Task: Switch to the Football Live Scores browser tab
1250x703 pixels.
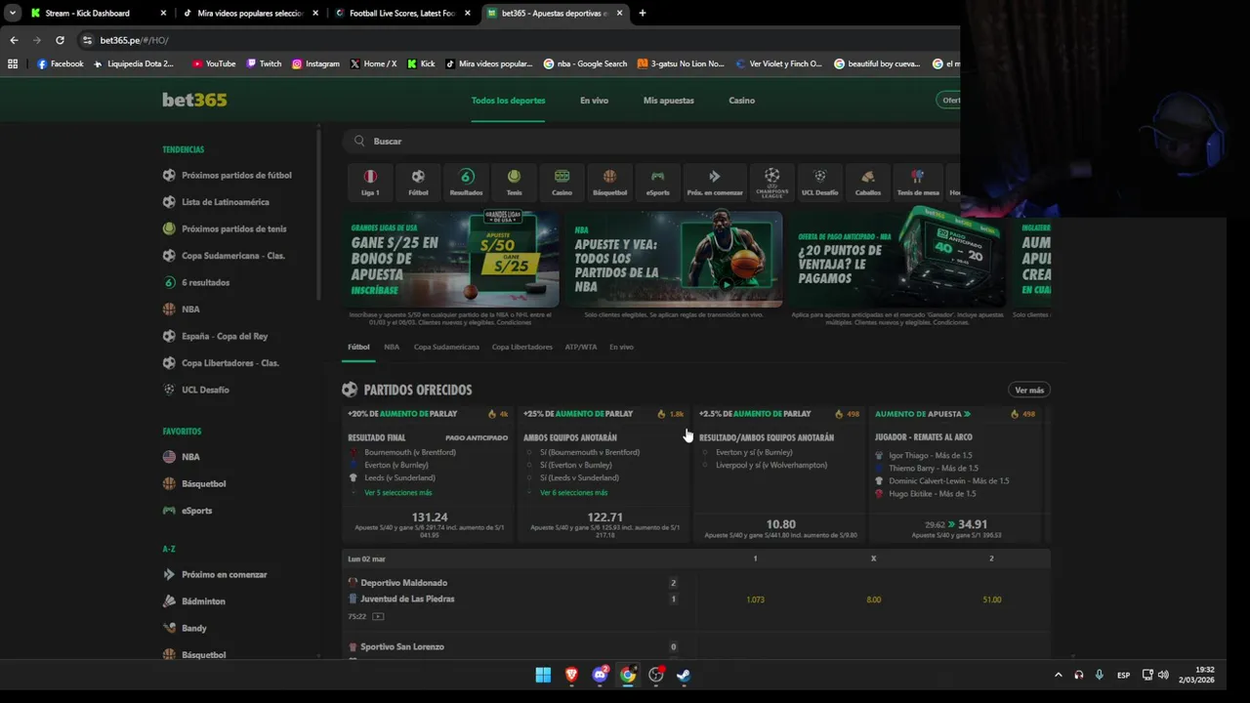Action: click(402, 13)
